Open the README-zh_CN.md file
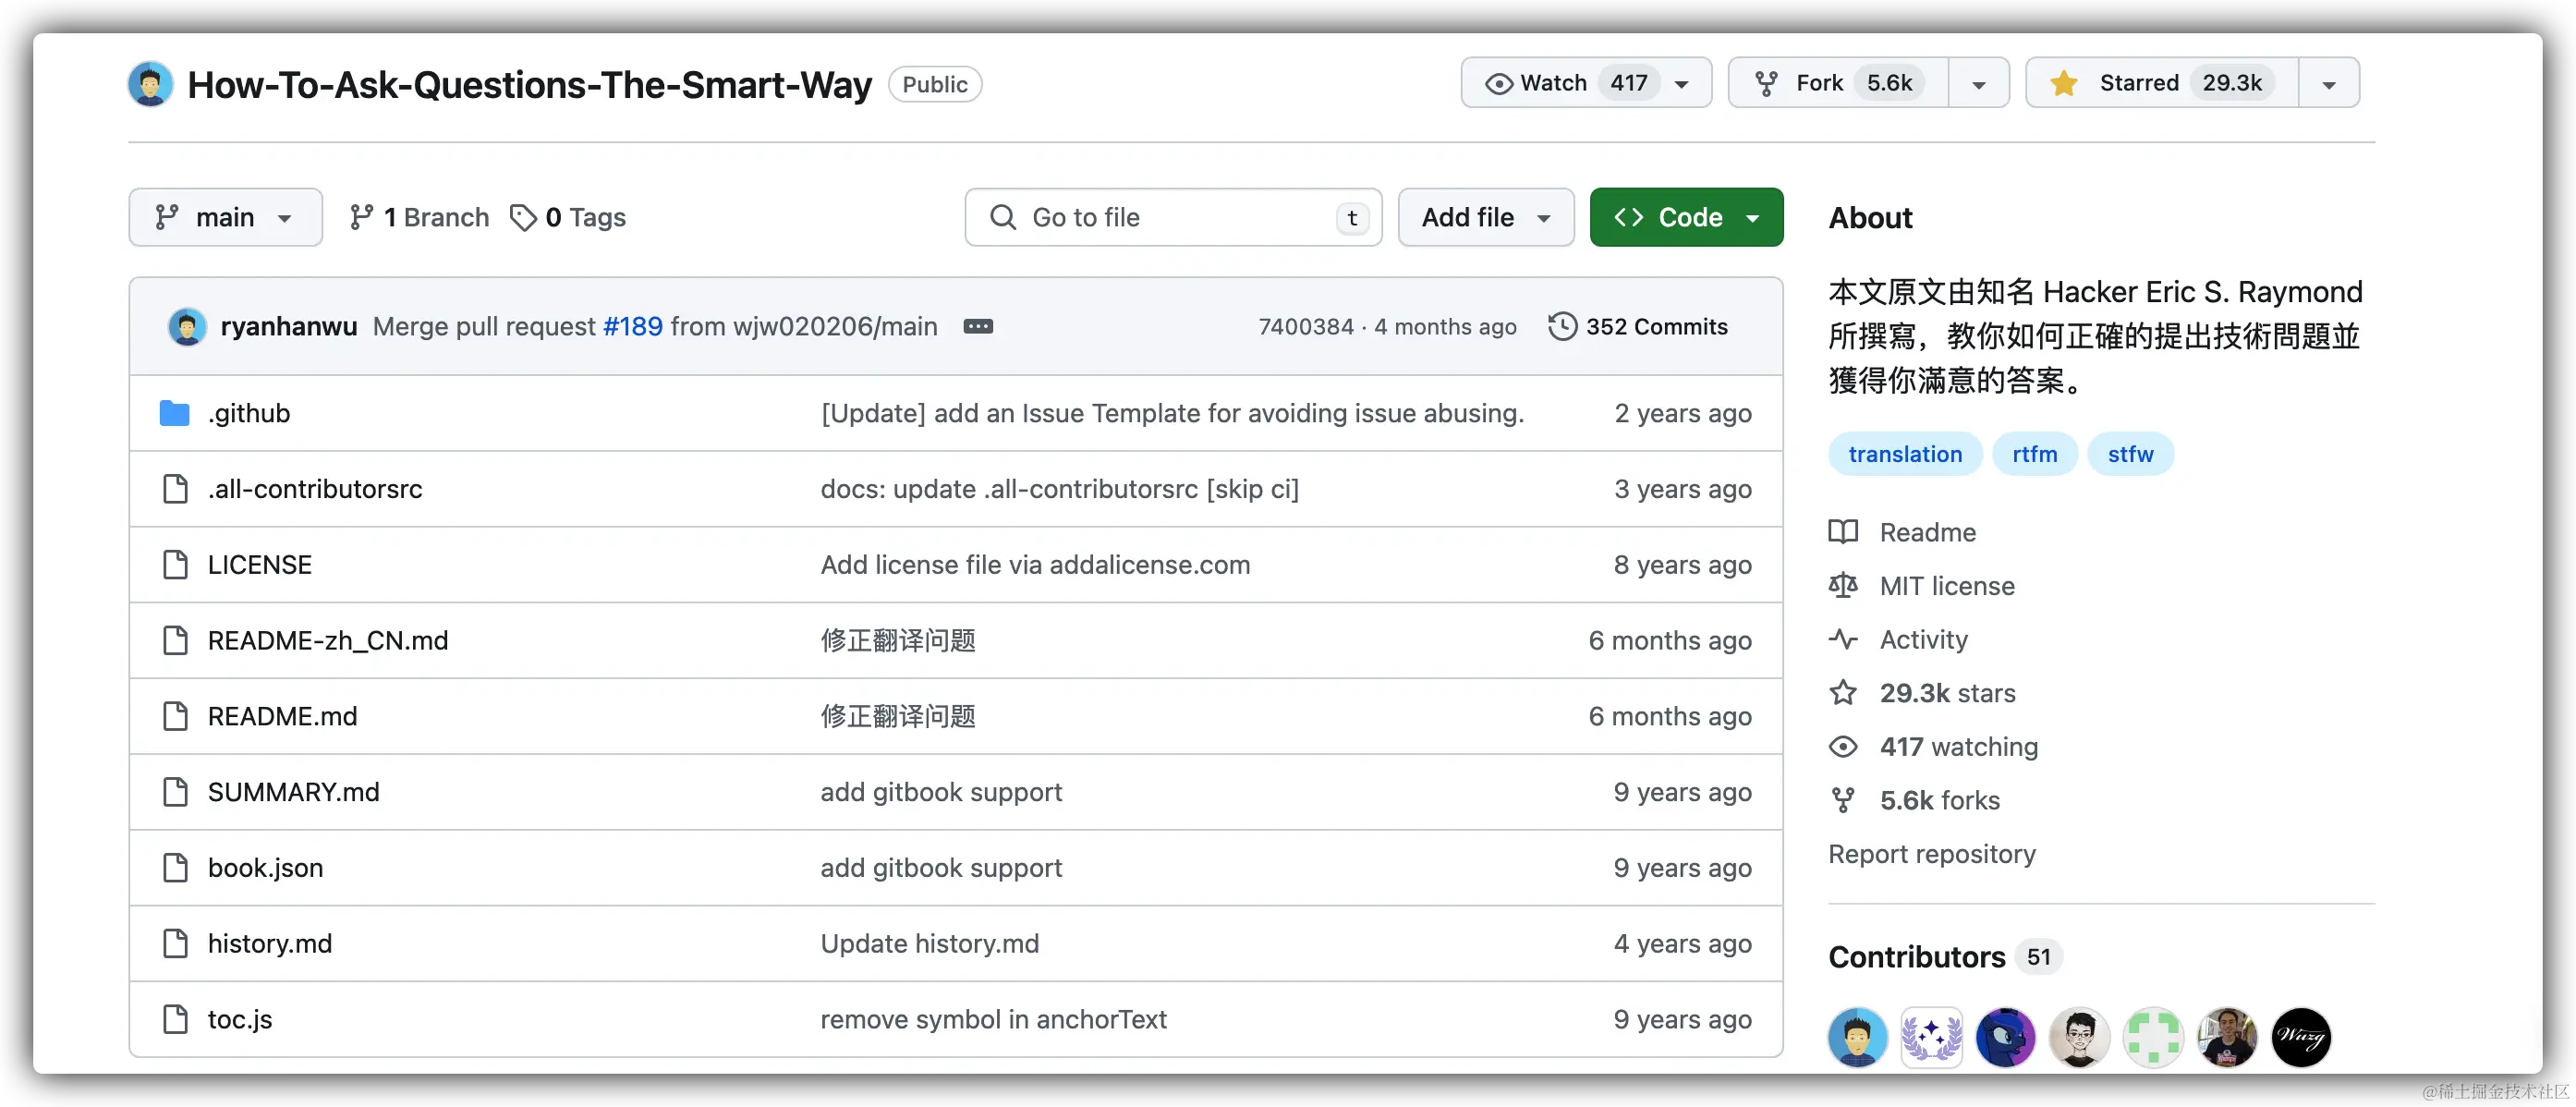 click(x=327, y=641)
